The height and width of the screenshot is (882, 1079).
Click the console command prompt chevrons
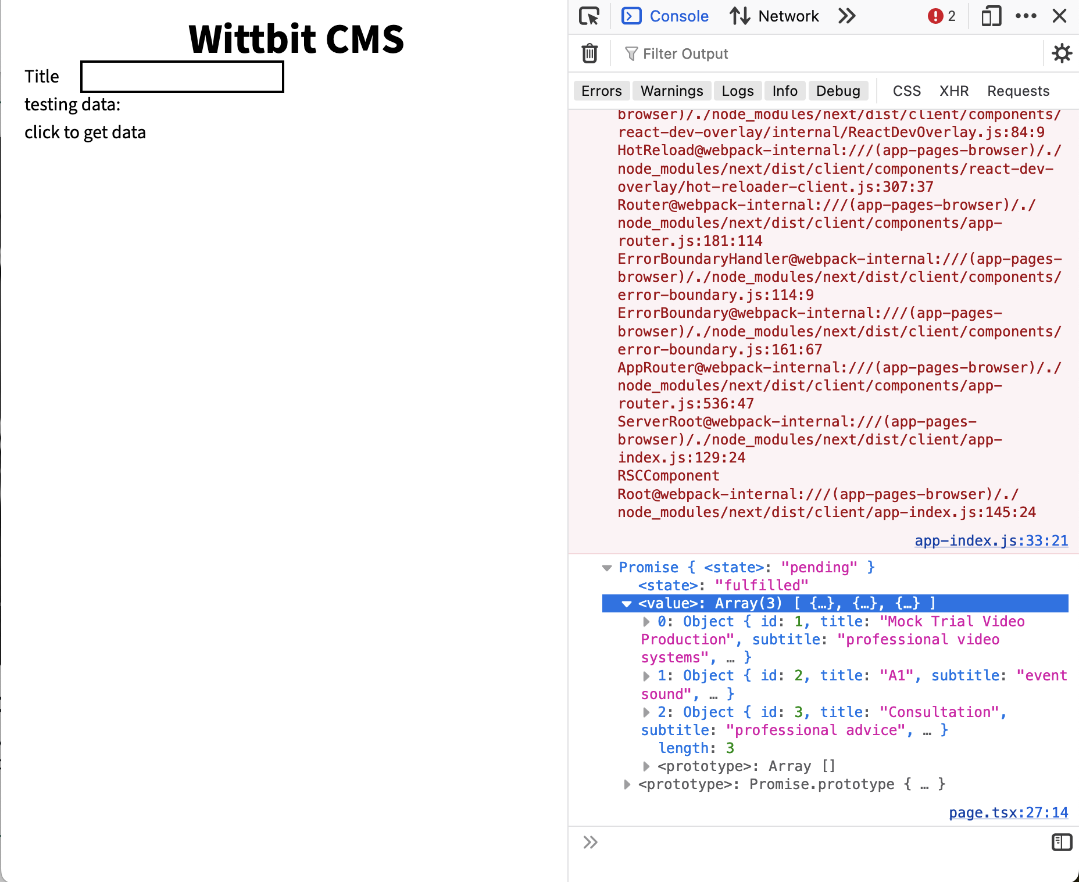pos(590,842)
